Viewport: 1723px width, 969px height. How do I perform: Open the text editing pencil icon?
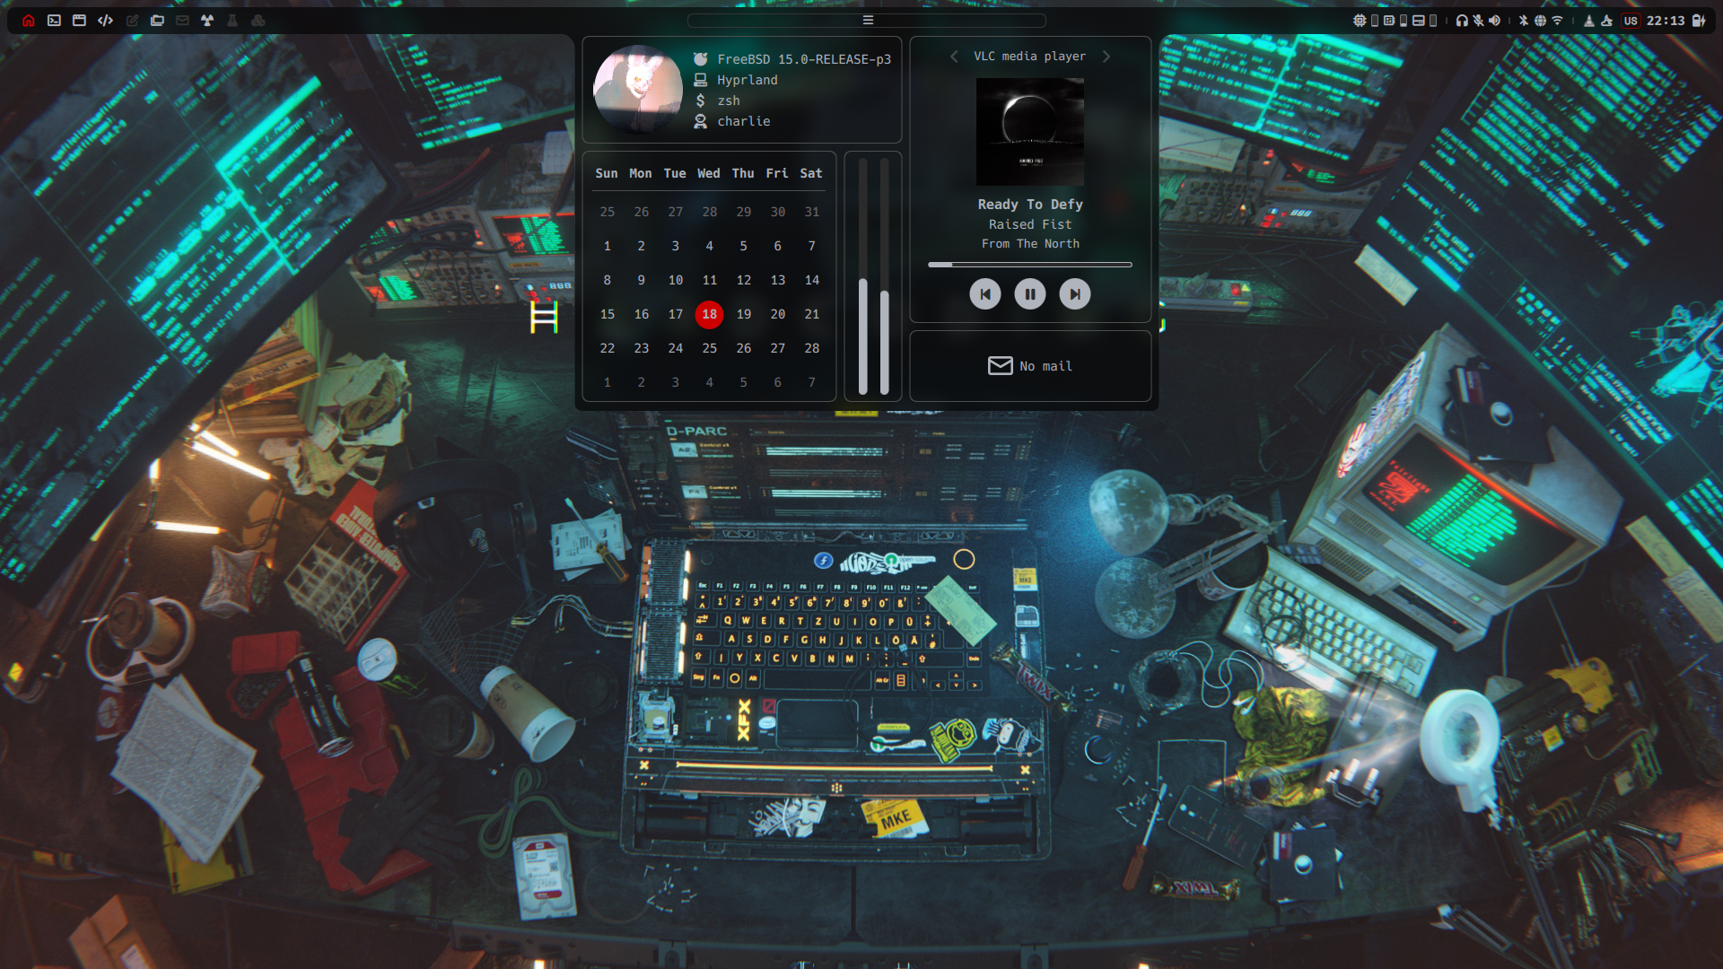[x=132, y=20]
